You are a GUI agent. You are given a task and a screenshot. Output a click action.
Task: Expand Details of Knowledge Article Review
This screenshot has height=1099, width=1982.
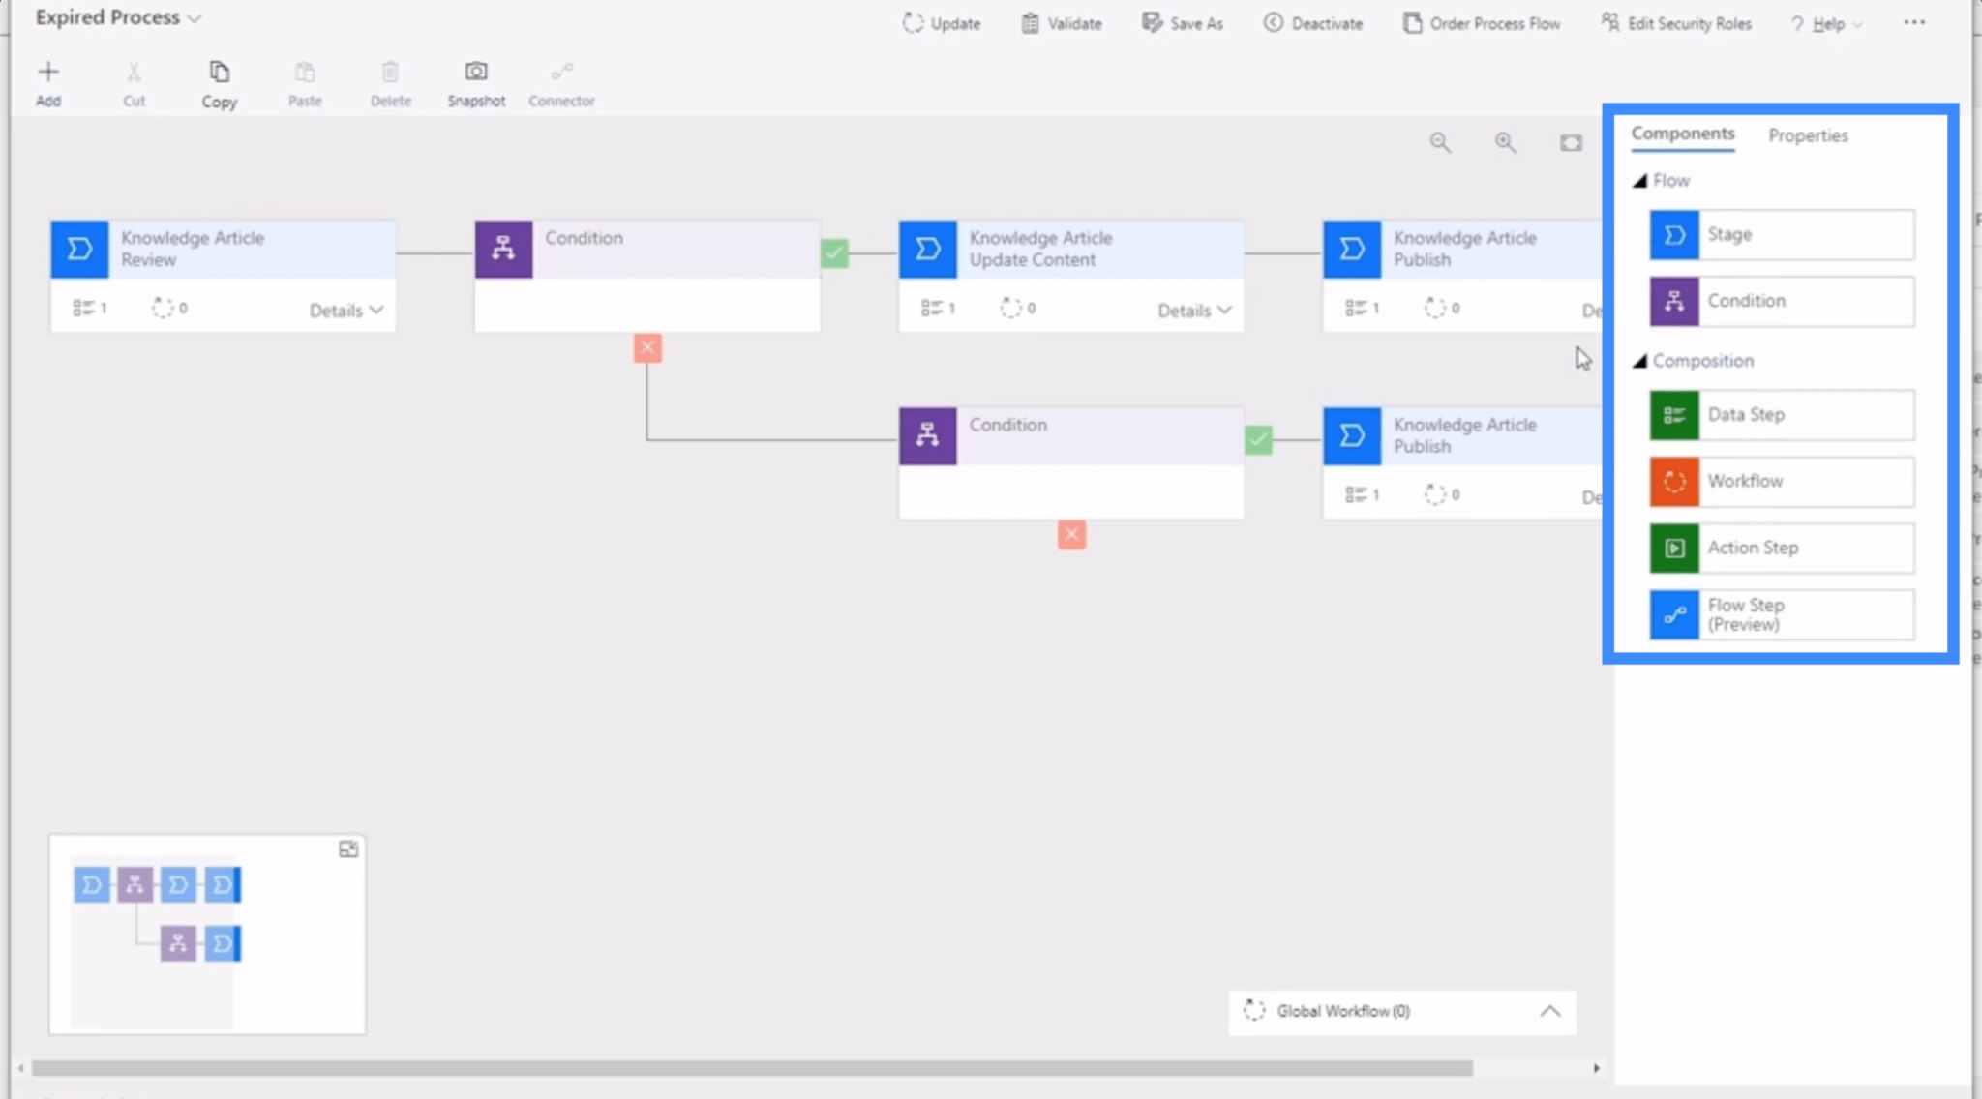346,311
